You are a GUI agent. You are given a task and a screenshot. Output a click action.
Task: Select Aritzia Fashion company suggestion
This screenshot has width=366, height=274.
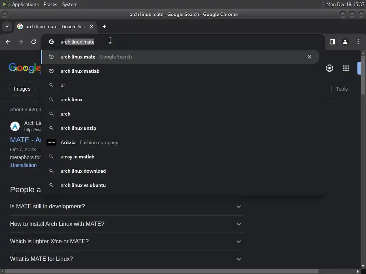[x=180, y=142]
